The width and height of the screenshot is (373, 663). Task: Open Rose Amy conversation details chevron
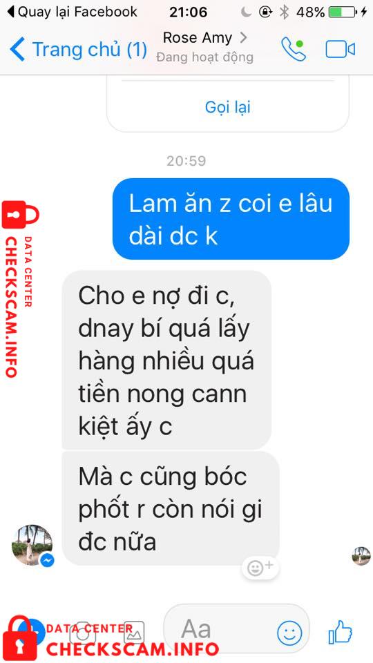point(243,37)
